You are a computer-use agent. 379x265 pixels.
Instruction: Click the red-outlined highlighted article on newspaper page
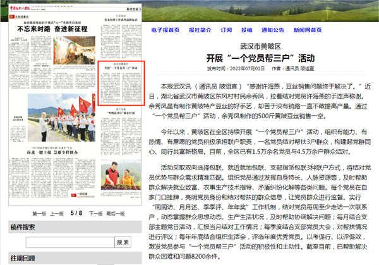(x=124, y=83)
